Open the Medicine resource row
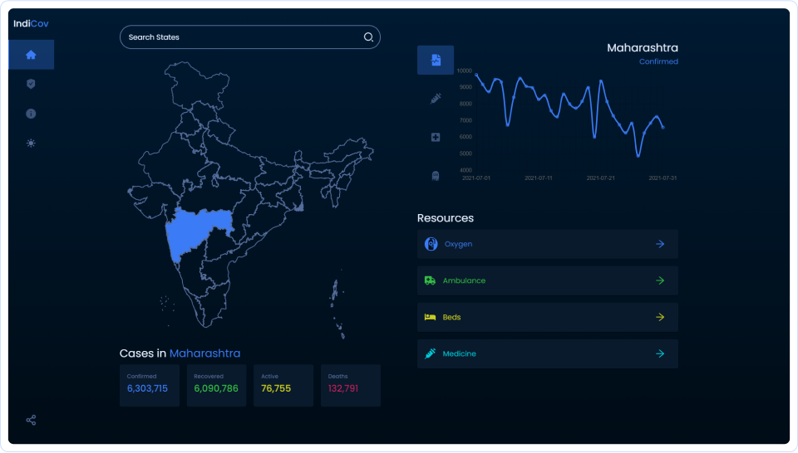This screenshot has width=798, height=453. [548, 353]
